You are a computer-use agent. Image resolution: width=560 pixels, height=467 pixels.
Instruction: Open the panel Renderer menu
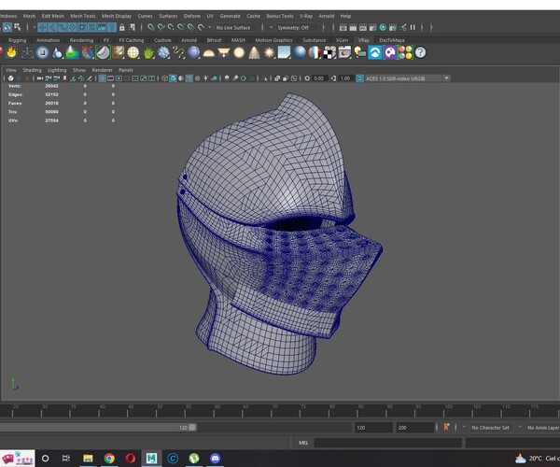point(102,70)
